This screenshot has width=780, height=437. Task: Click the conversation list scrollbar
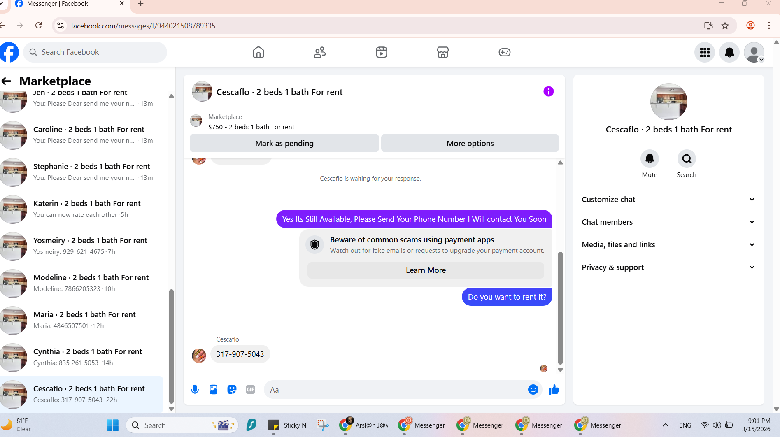click(171, 346)
